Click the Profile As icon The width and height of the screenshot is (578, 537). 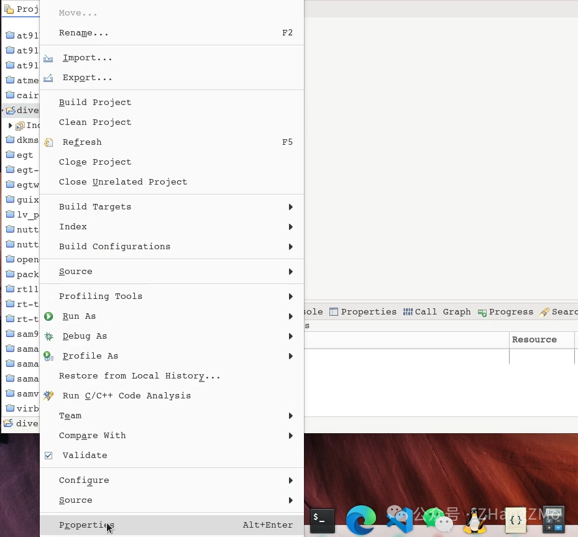pyautogui.click(x=48, y=356)
